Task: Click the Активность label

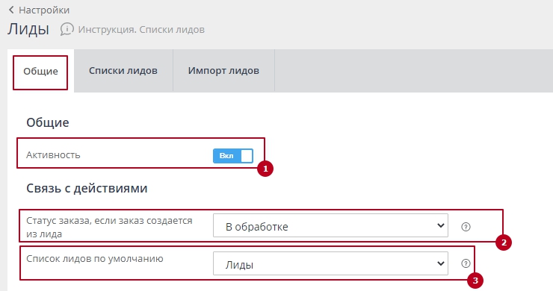Action: point(53,155)
